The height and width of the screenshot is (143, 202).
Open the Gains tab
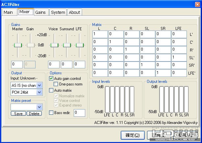pos(41,12)
